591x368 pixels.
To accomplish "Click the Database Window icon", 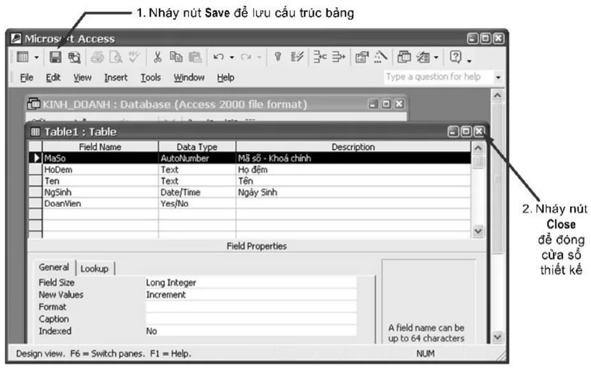I will coord(404,57).
